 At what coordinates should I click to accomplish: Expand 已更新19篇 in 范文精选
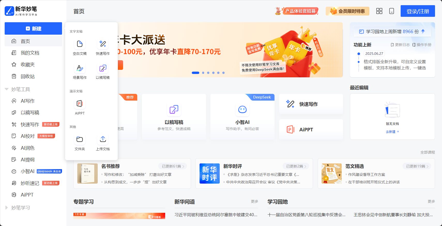point(417,166)
